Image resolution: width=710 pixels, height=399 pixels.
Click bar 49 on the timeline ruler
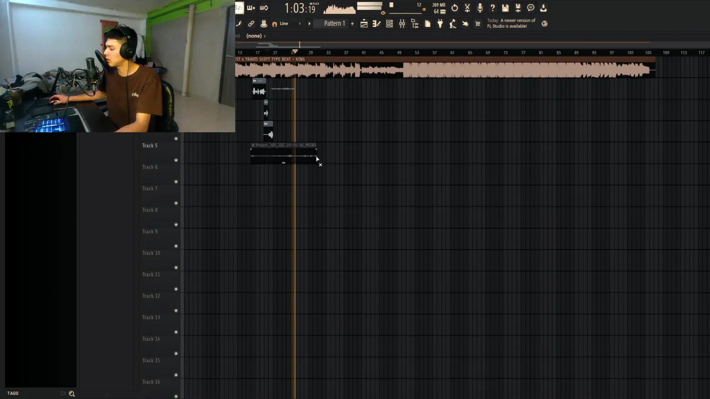[399, 53]
